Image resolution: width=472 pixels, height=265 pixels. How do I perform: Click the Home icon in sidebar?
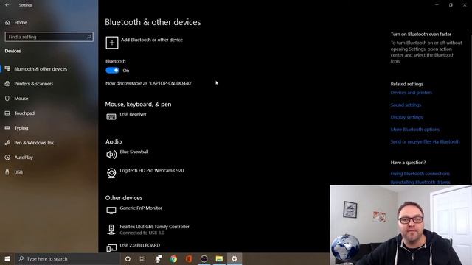coord(7,23)
